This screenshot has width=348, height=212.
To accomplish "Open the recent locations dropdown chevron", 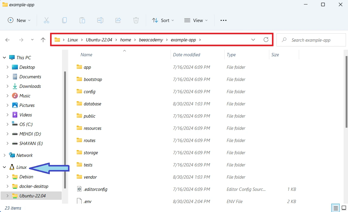I will tap(32, 40).
